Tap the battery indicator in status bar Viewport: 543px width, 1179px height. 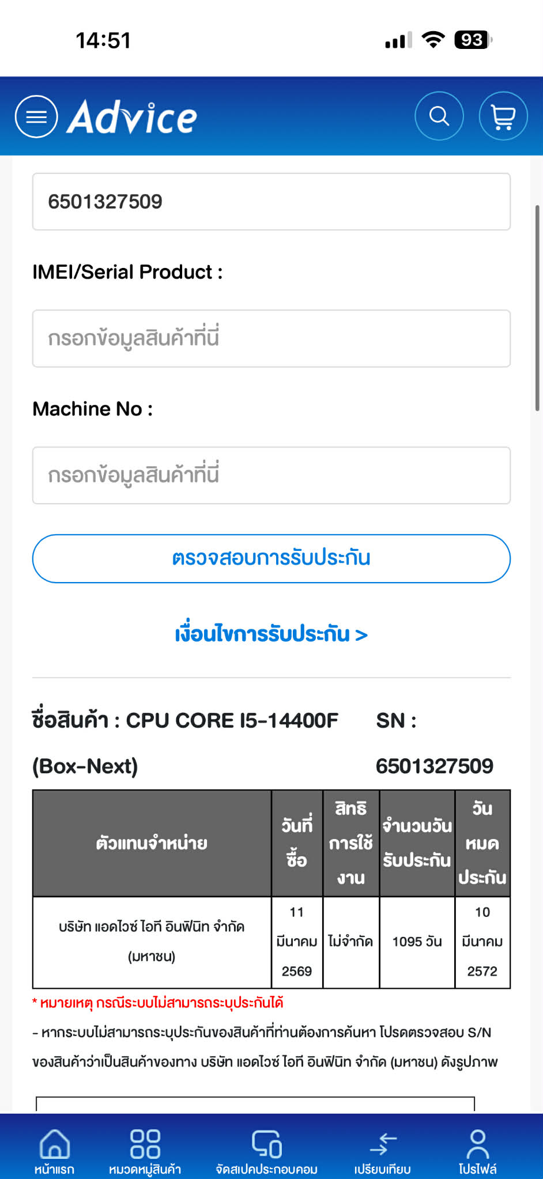473,40
